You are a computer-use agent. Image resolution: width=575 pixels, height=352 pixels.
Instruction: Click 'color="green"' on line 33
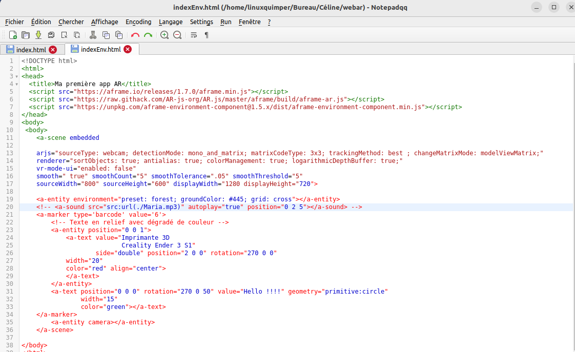pyautogui.click(x=105, y=307)
